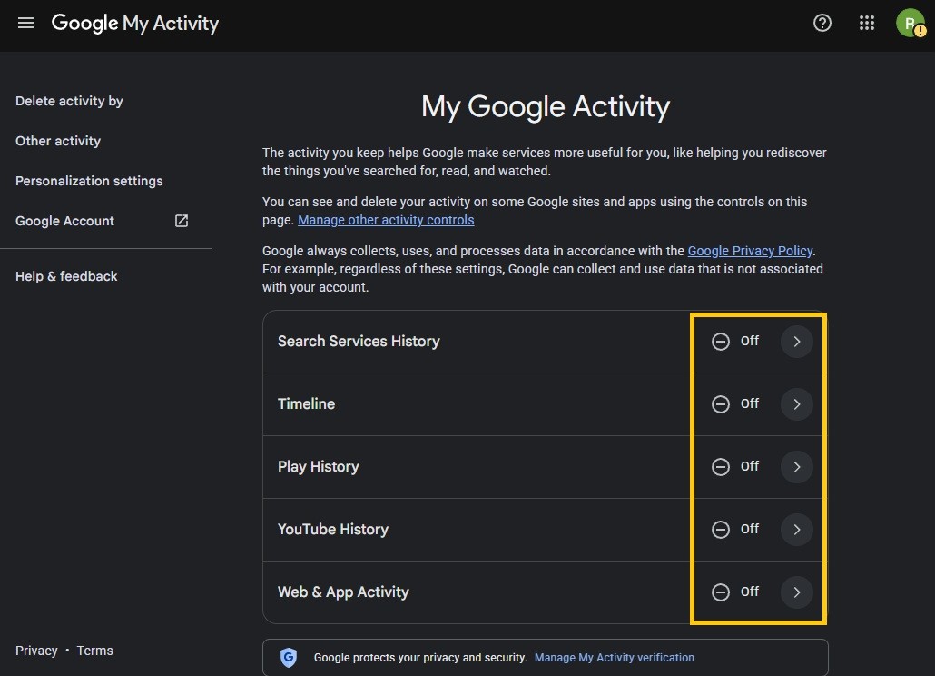
Task: Expand Search Services History chevron
Action: (x=797, y=342)
